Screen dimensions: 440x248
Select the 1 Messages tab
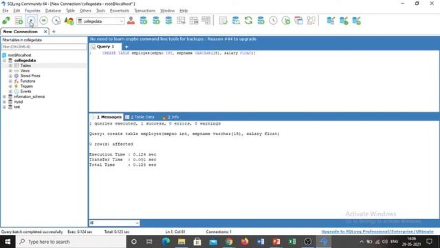point(107,117)
